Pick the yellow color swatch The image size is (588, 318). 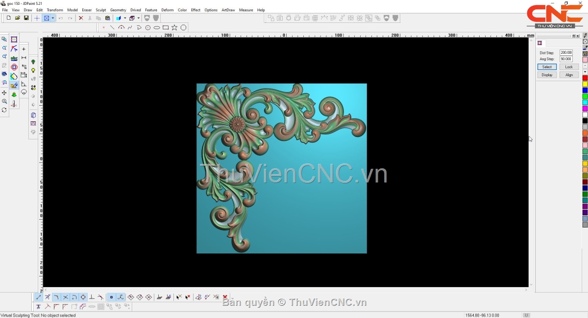point(585,84)
